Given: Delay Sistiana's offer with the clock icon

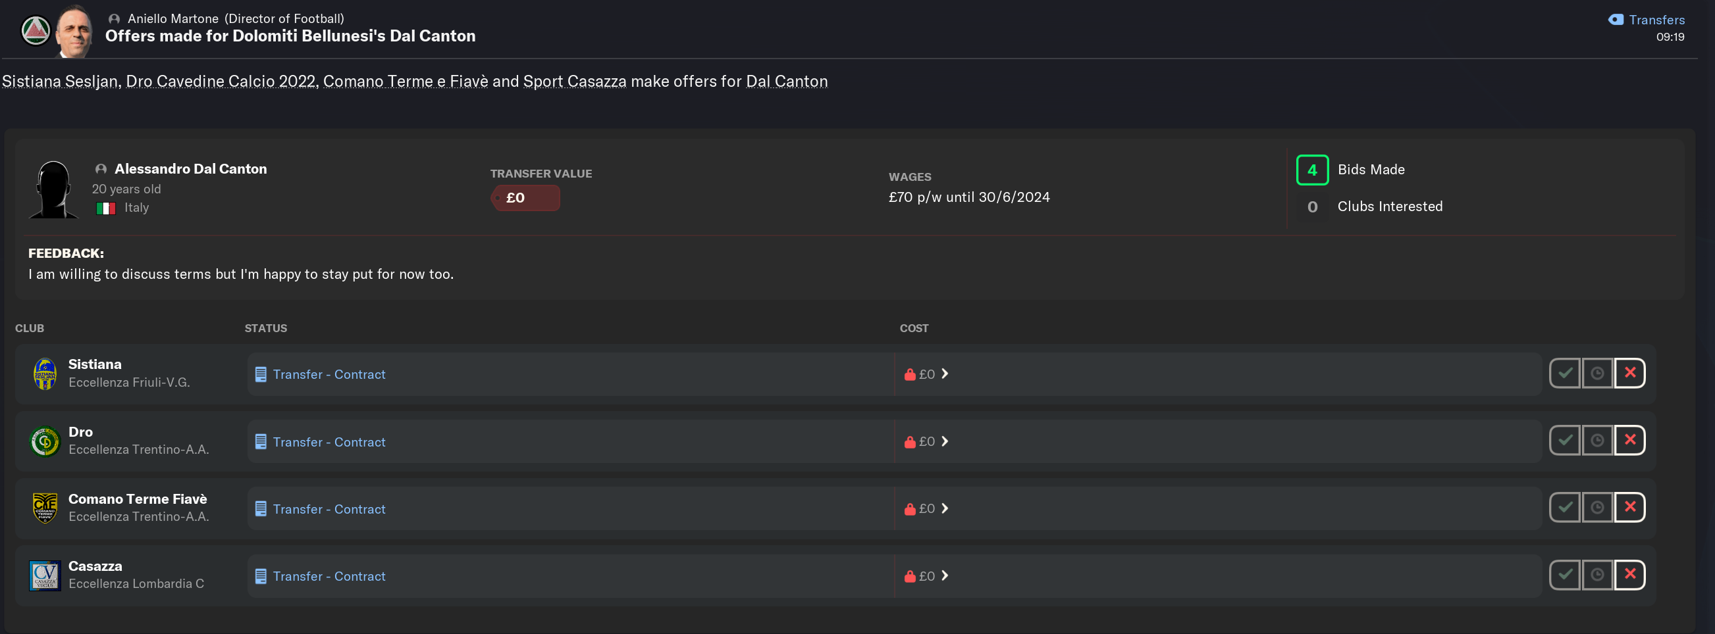Looking at the screenshot, I should 1597,373.
